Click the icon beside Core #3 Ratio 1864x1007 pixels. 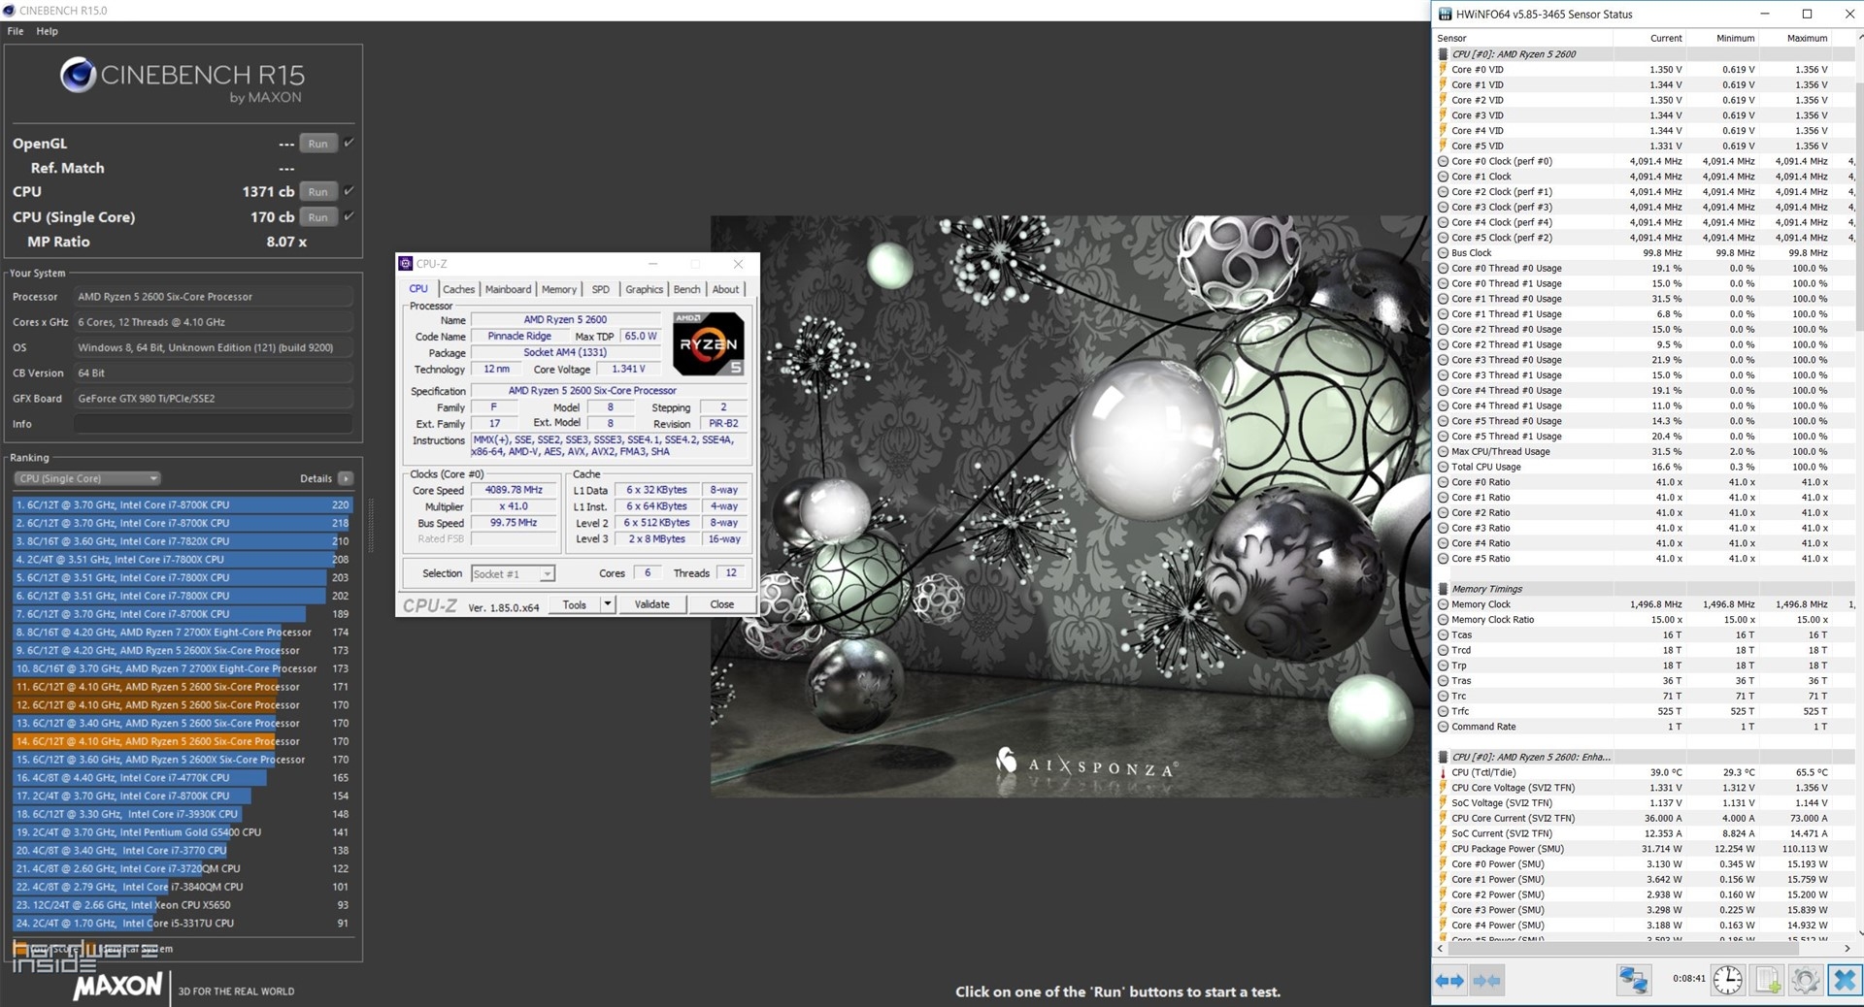click(x=1443, y=528)
